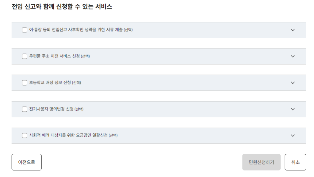Click the 취소 button

point(295,162)
